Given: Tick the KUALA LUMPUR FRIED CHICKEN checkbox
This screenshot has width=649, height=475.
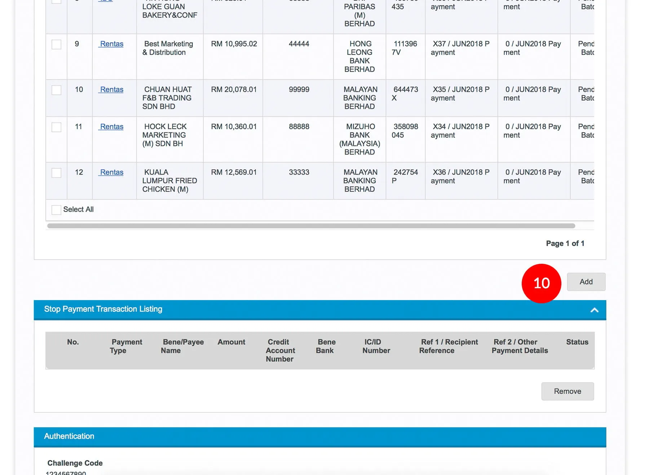Looking at the screenshot, I should [x=56, y=173].
